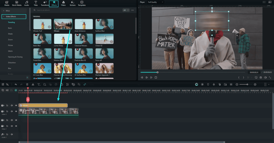Screen dimensions: 274x143
Task: Collapse the effects sidebar panel
Action: (x=27, y=77)
